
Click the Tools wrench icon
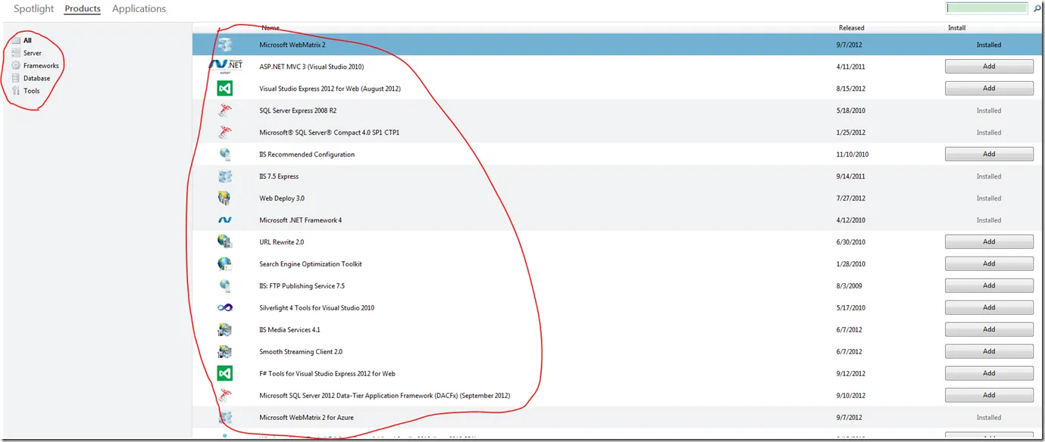(x=16, y=91)
